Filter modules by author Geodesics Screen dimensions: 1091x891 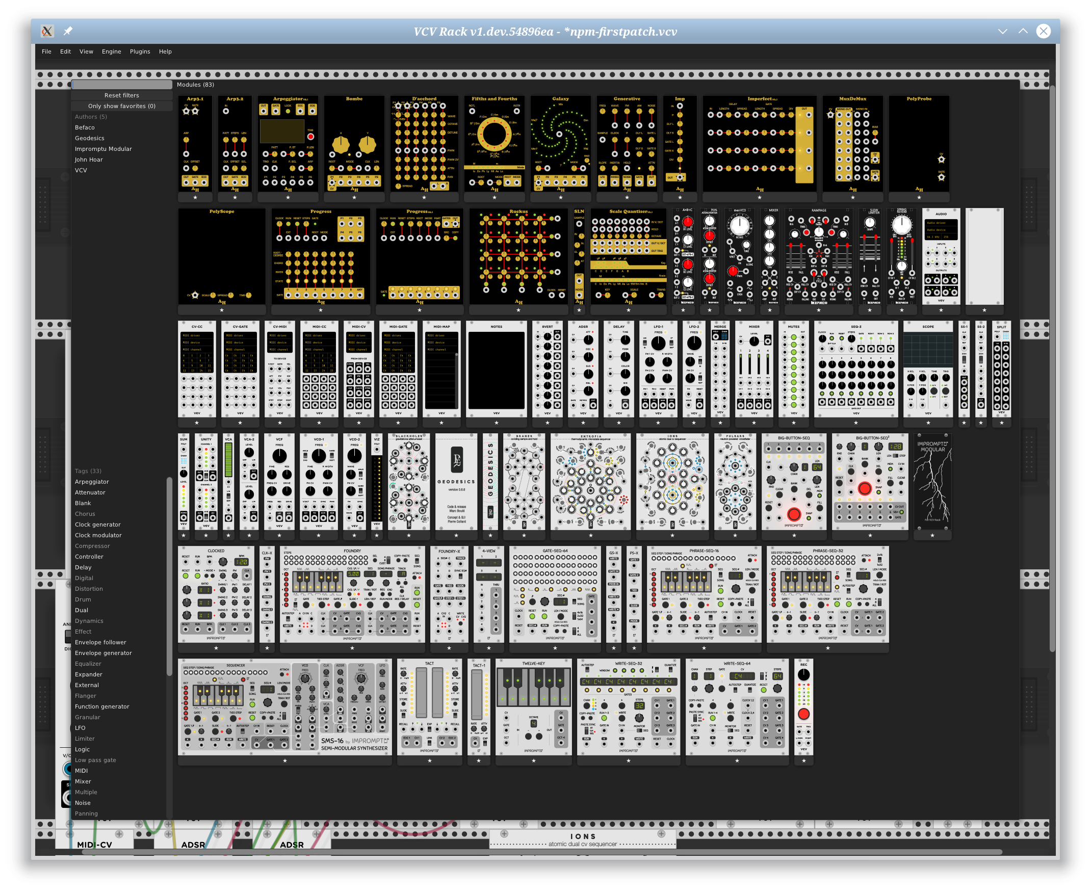[x=89, y=139]
